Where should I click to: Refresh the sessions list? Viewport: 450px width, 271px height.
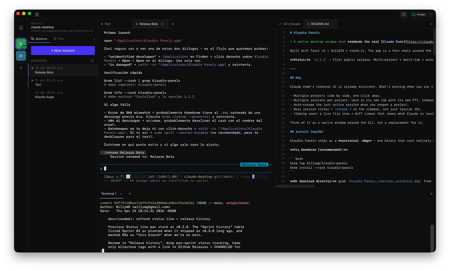[92, 60]
